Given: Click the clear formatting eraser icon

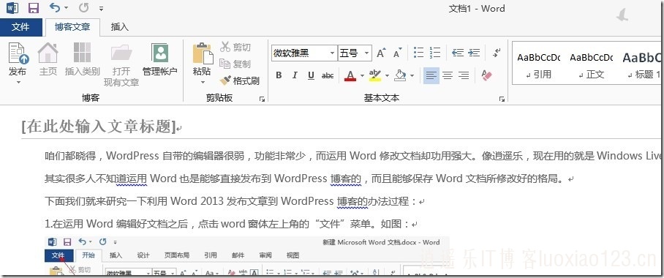Looking at the screenshot, I should 487,75.
